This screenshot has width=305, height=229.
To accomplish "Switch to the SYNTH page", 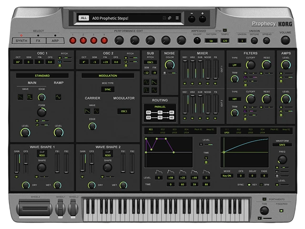I will click(21, 41).
